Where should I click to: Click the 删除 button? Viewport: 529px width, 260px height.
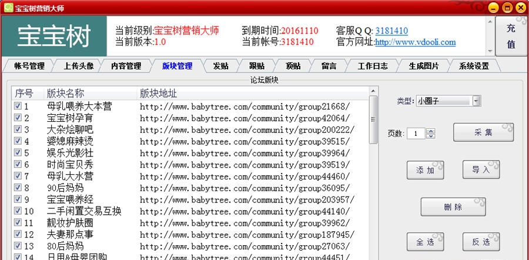click(x=453, y=207)
